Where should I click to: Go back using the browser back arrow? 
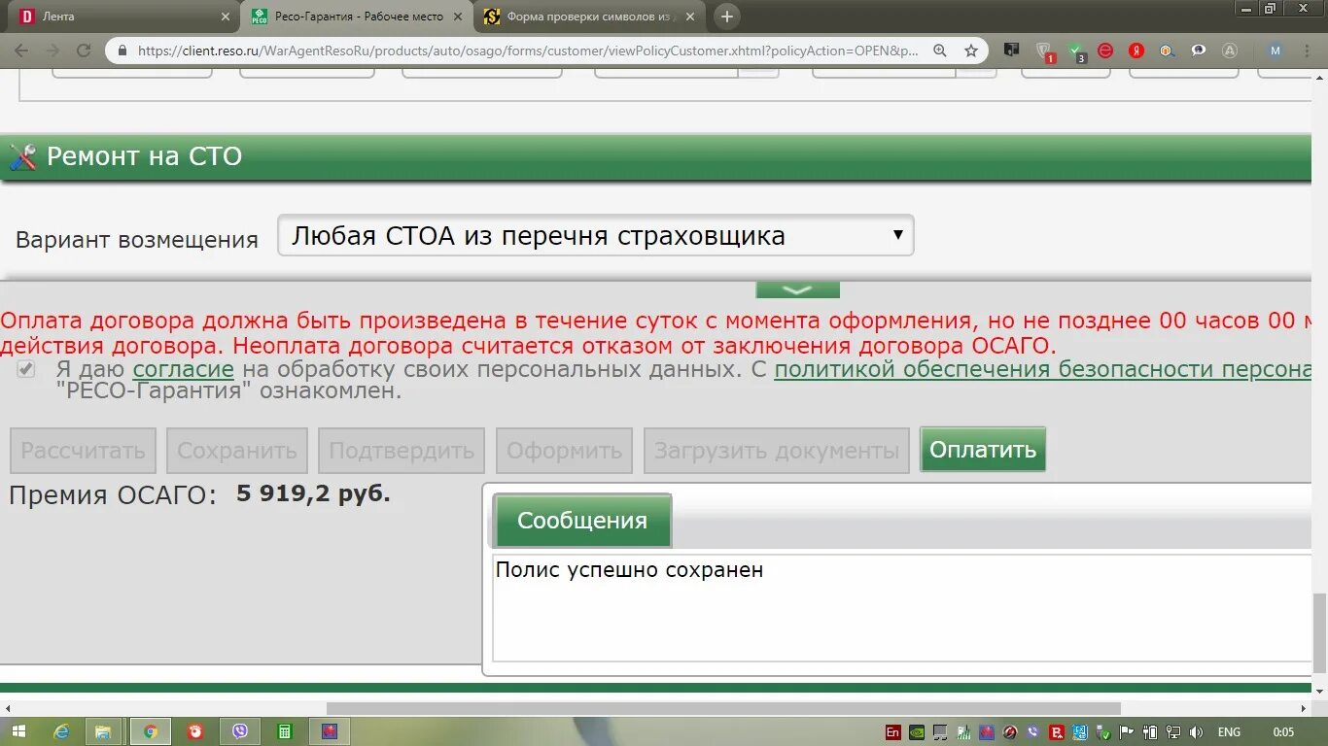(20, 51)
